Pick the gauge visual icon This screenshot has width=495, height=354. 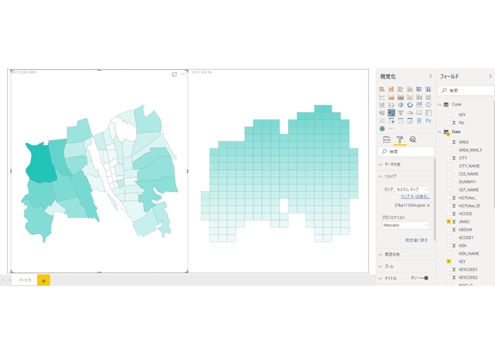coord(410,113)
